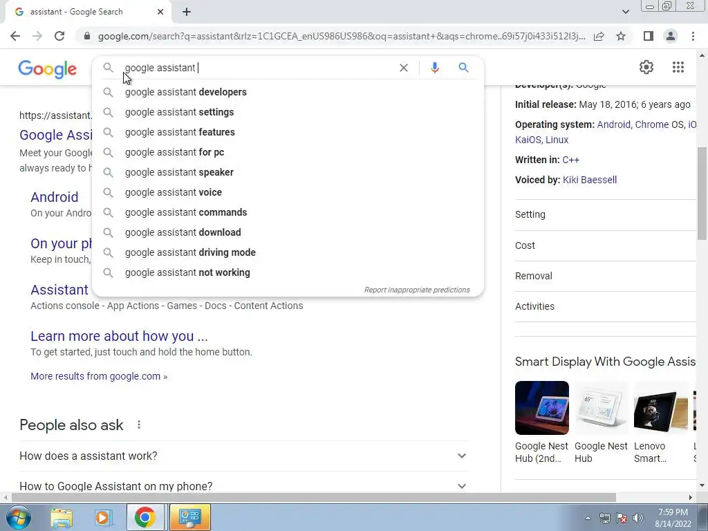Go to Google home via logo
Image resolution: width=708 pixels, height=531 pixels.
(x=48, y=69)
